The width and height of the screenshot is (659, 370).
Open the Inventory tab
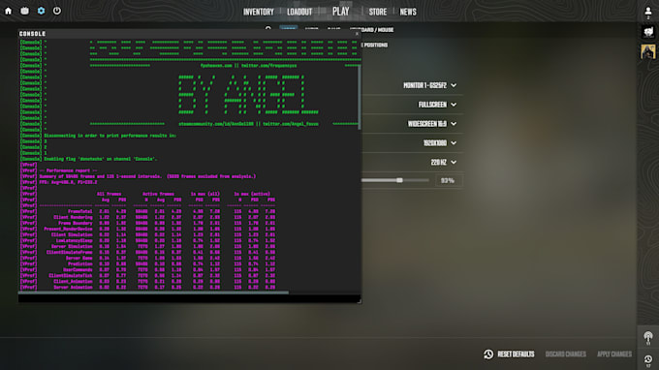[259, 12]
